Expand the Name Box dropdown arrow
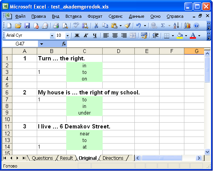 tap(41, 44)
